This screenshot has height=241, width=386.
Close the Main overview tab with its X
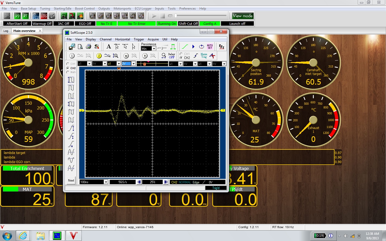[40, 31]
